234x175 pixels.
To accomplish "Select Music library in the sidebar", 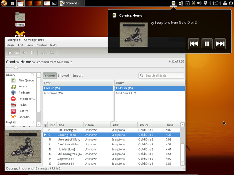I will click(19, 86).
